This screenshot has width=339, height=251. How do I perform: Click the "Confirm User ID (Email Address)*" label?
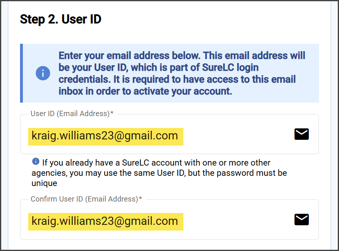(86, 199)
